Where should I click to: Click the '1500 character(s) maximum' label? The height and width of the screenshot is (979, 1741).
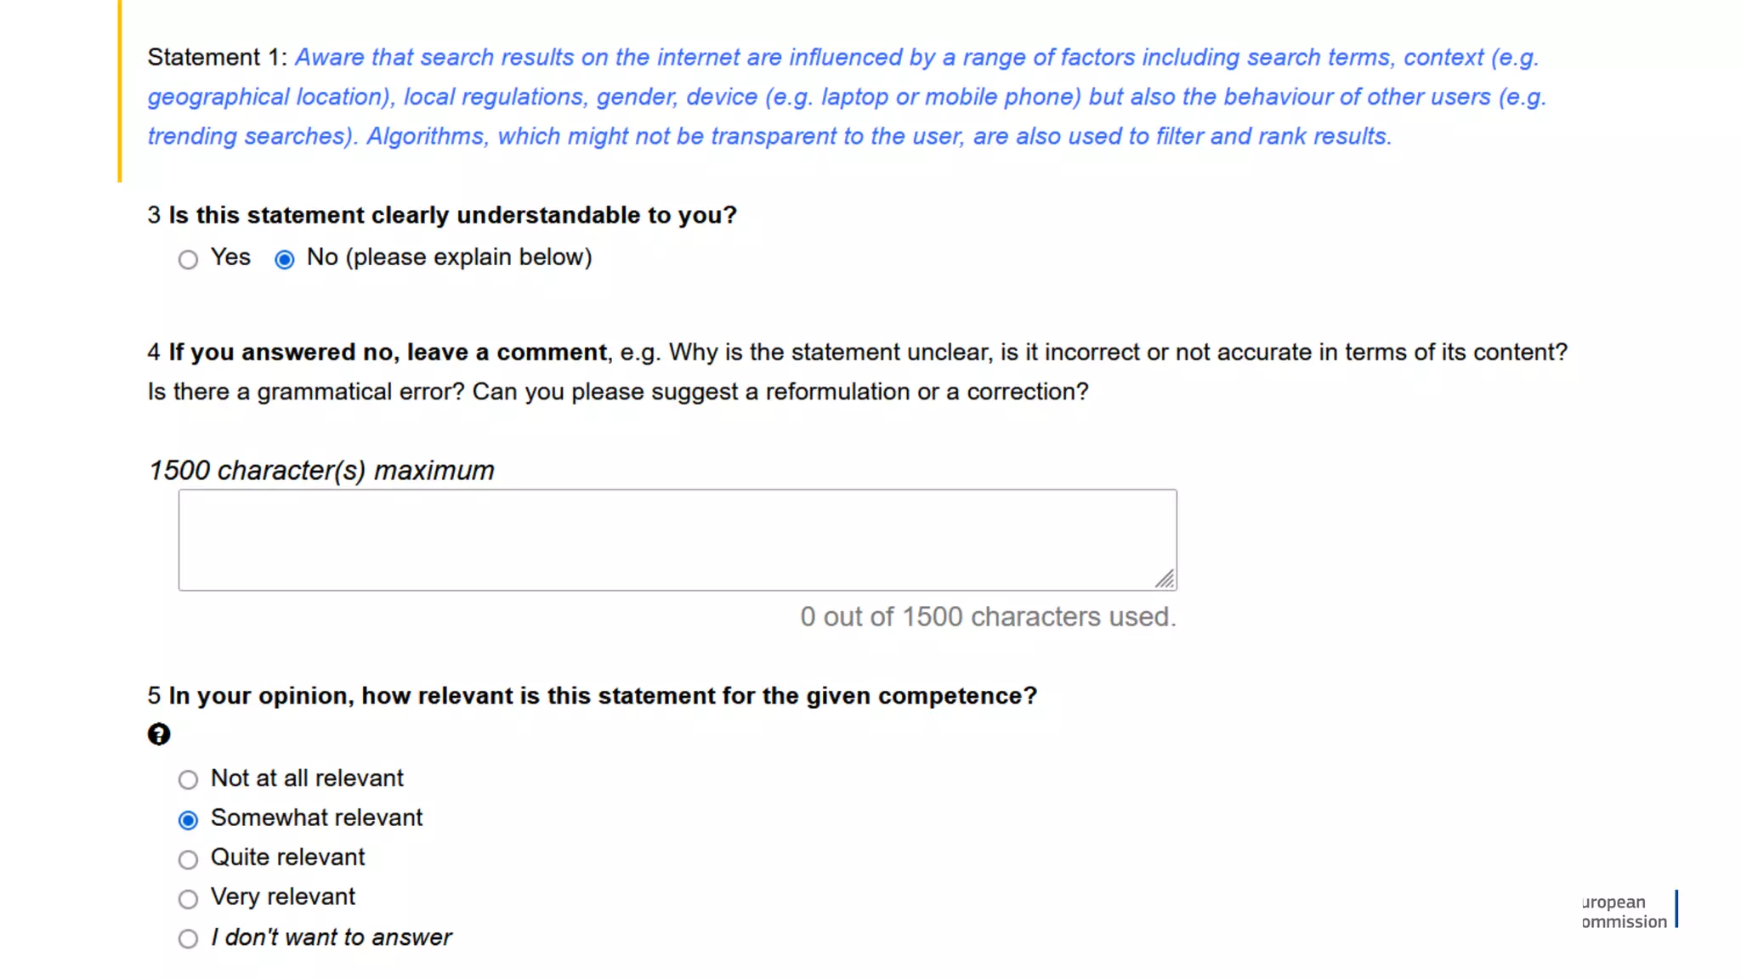coord(321,470)
